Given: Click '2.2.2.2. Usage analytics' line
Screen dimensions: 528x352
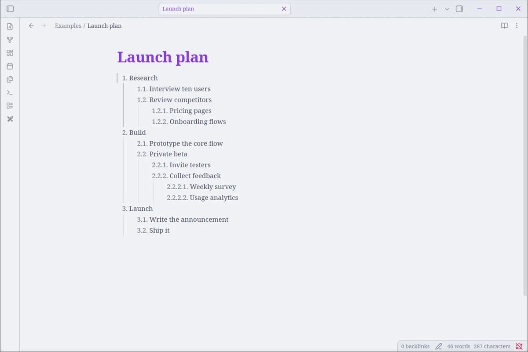Looking at the screenshot, I should pos(202,198).
